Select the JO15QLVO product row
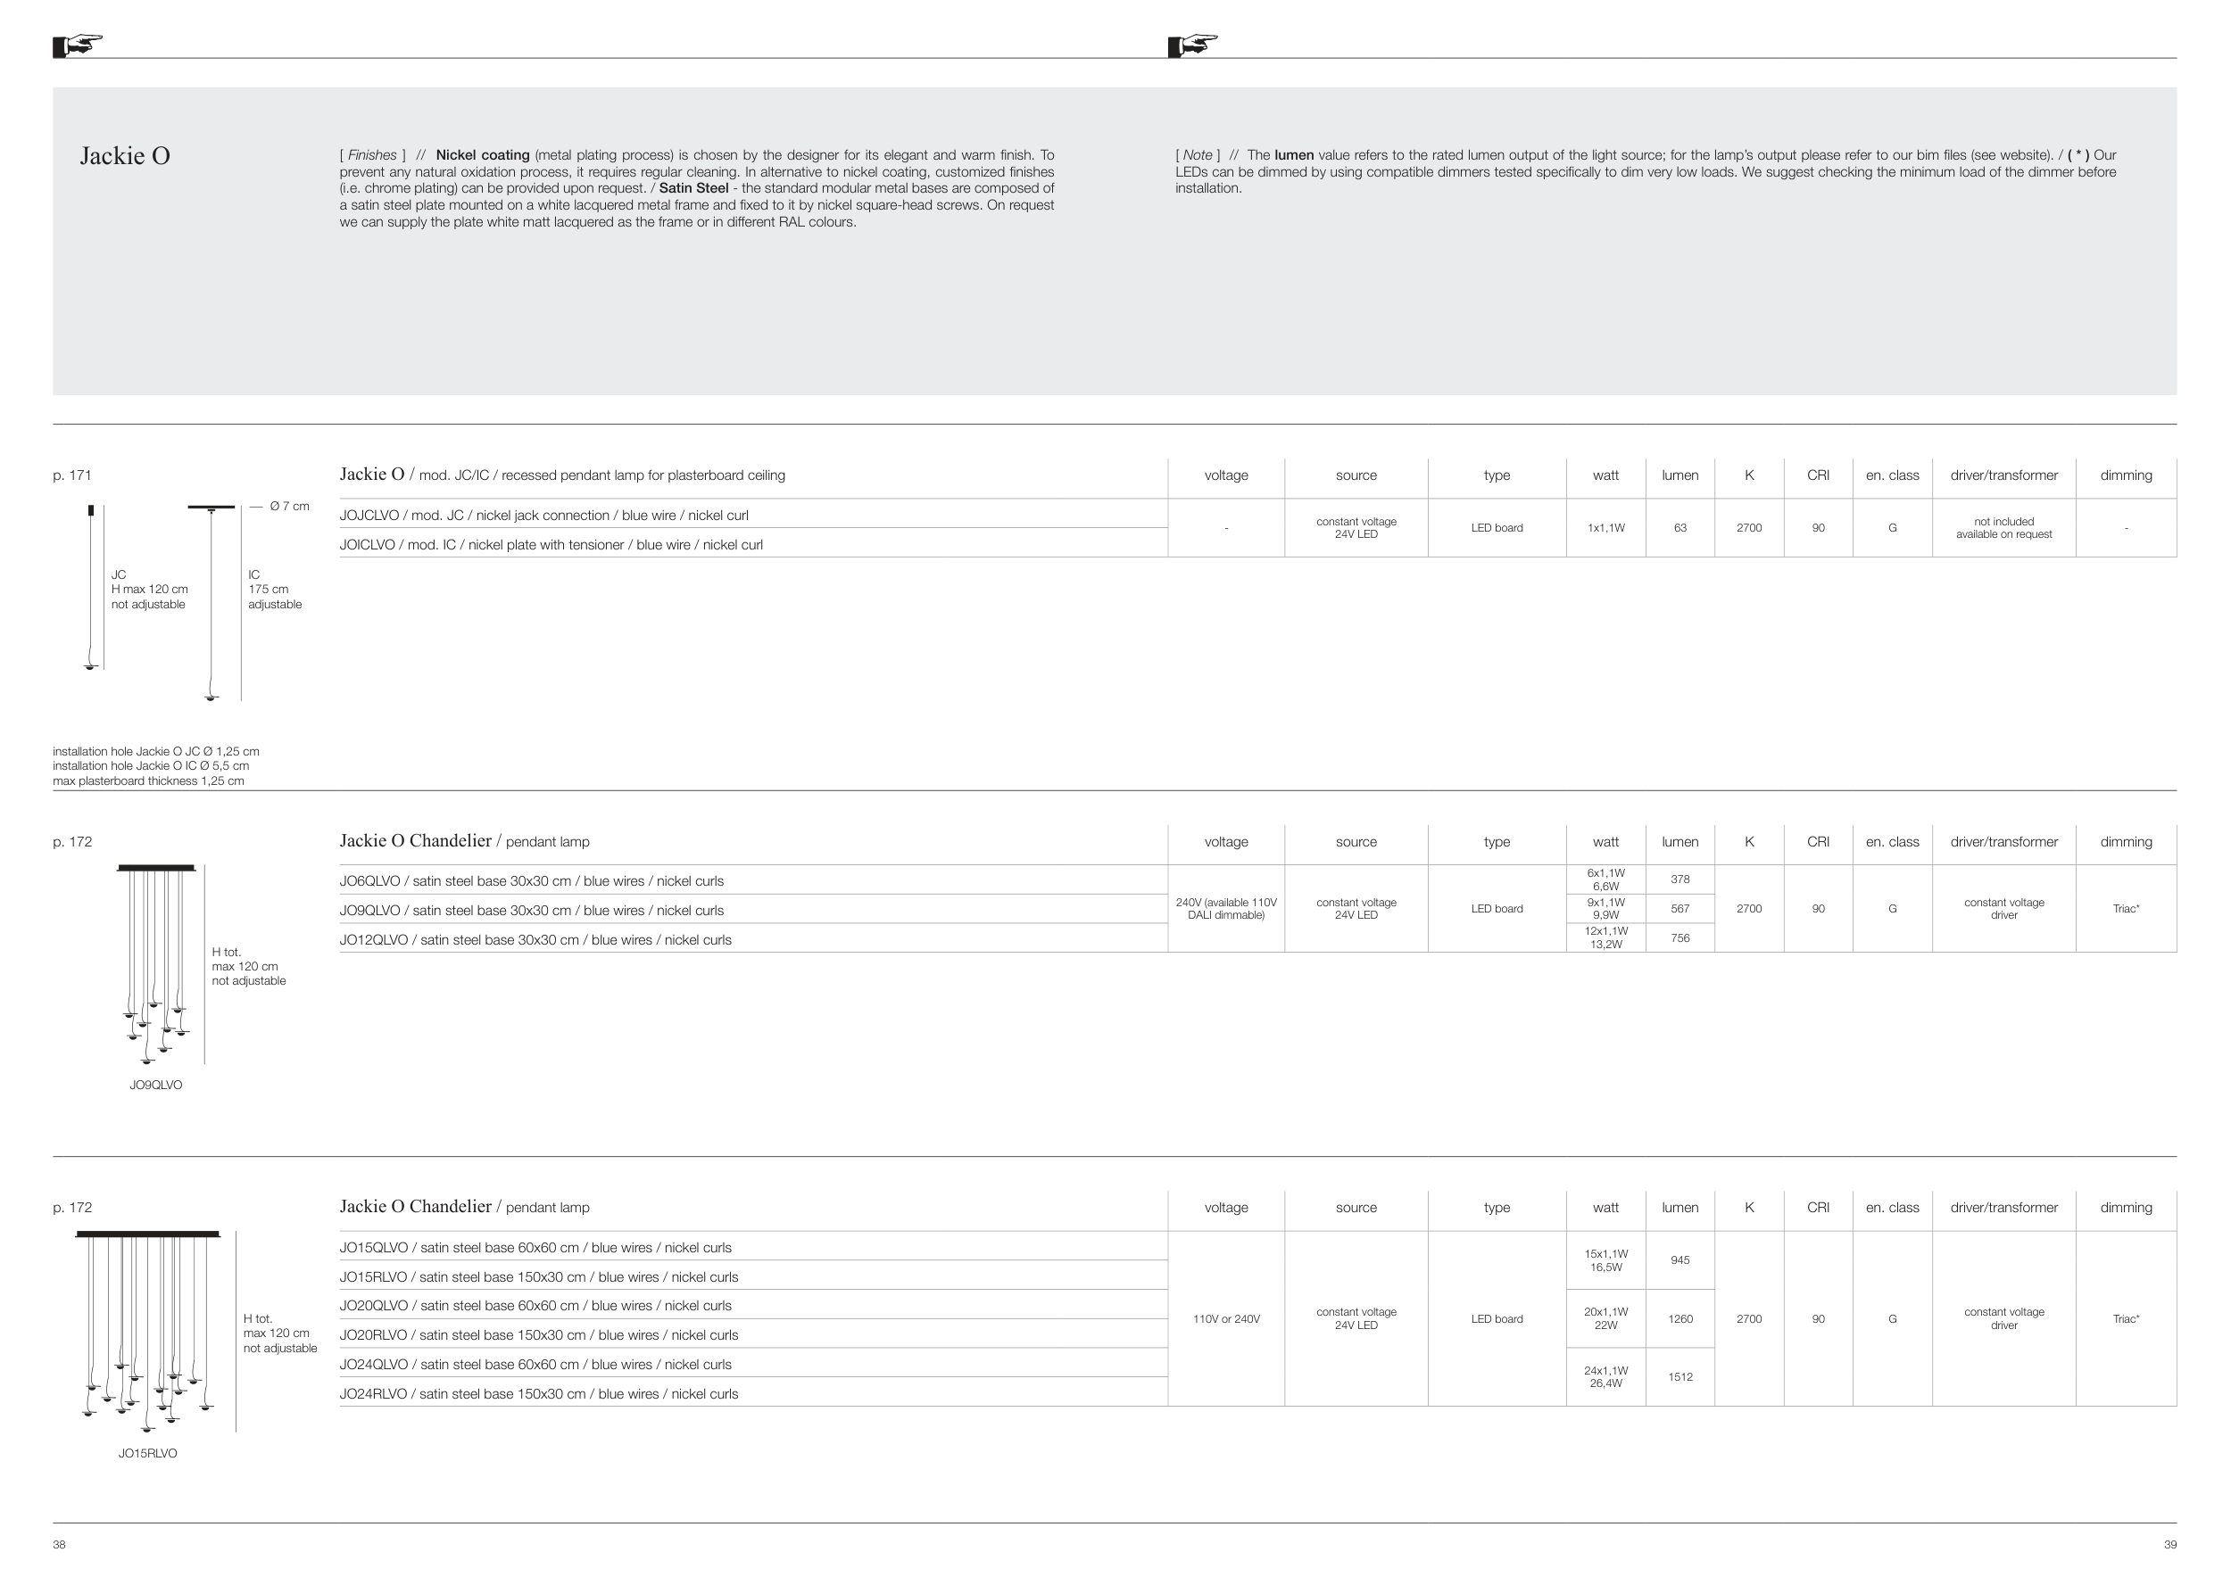This screenshot has height=1577, width=2231. (535, 1248)
